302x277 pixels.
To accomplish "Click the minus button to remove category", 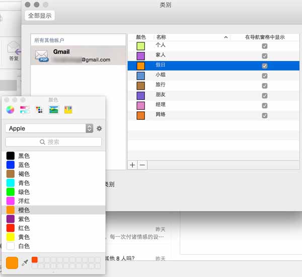I will pyautogui.click(x=142, y=165).
